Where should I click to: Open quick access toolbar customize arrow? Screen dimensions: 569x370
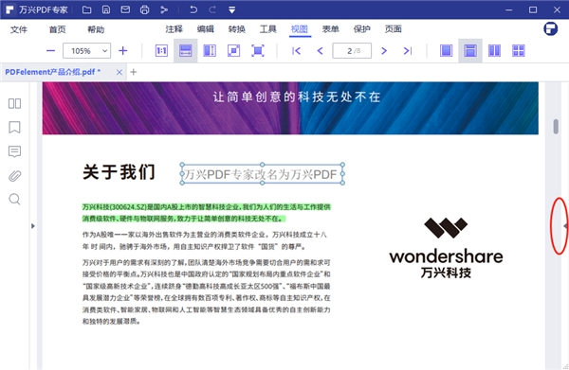232,9
